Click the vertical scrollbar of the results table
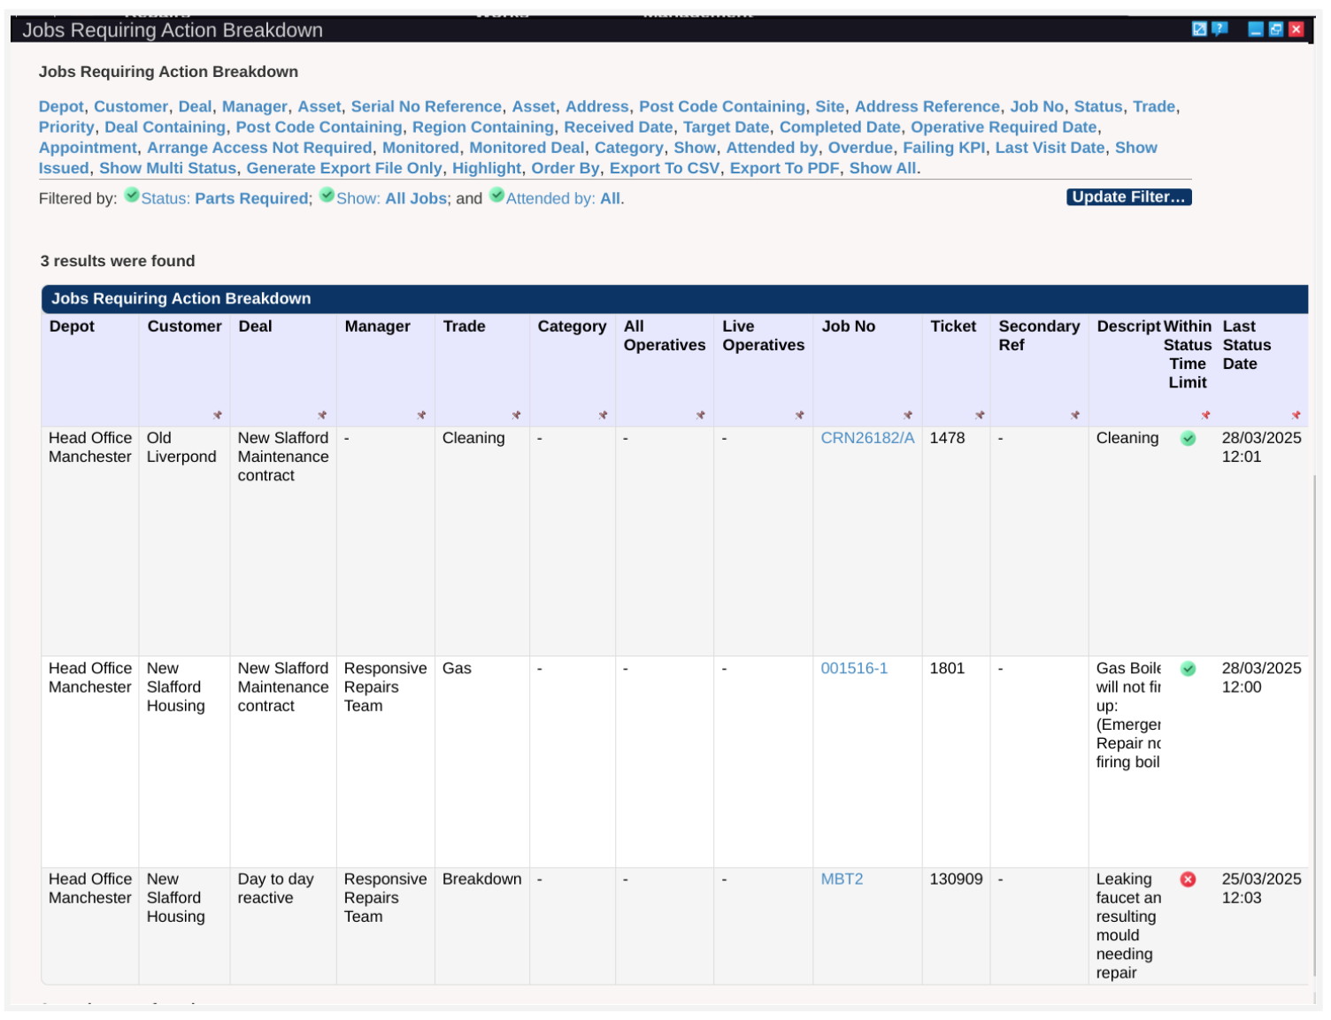 click(x=1314, y=725)
